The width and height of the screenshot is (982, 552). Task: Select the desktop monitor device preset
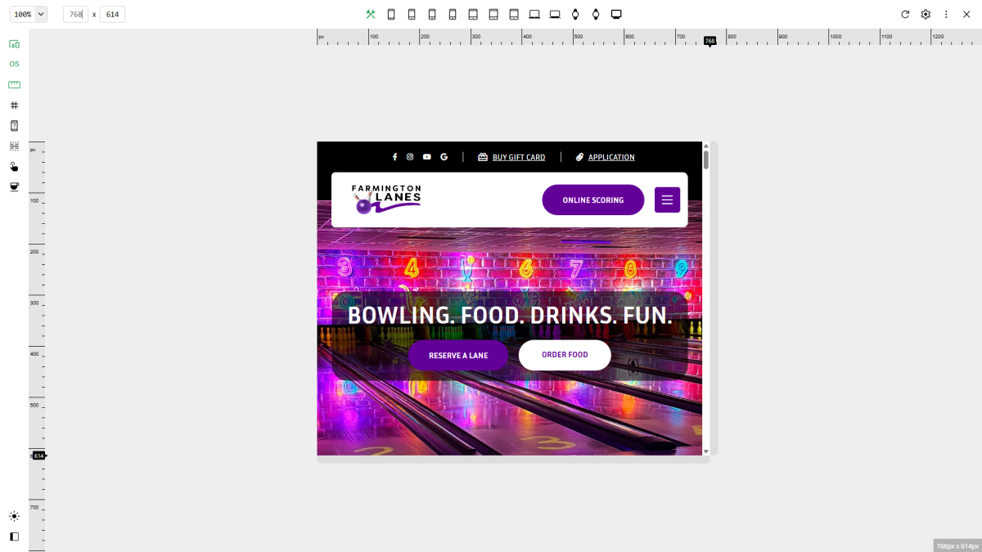coord(616,14)
